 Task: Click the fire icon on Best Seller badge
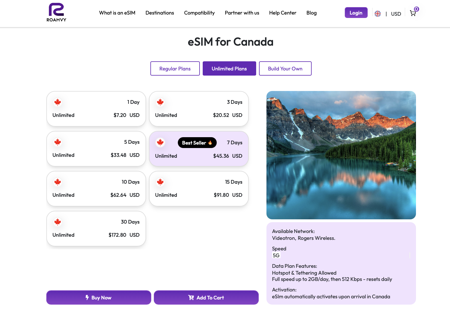point(210,143)
